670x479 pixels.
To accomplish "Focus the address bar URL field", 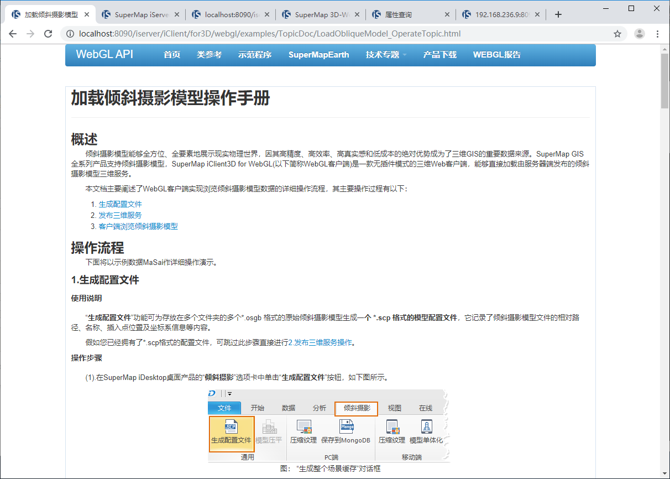I will coord(343,34).
